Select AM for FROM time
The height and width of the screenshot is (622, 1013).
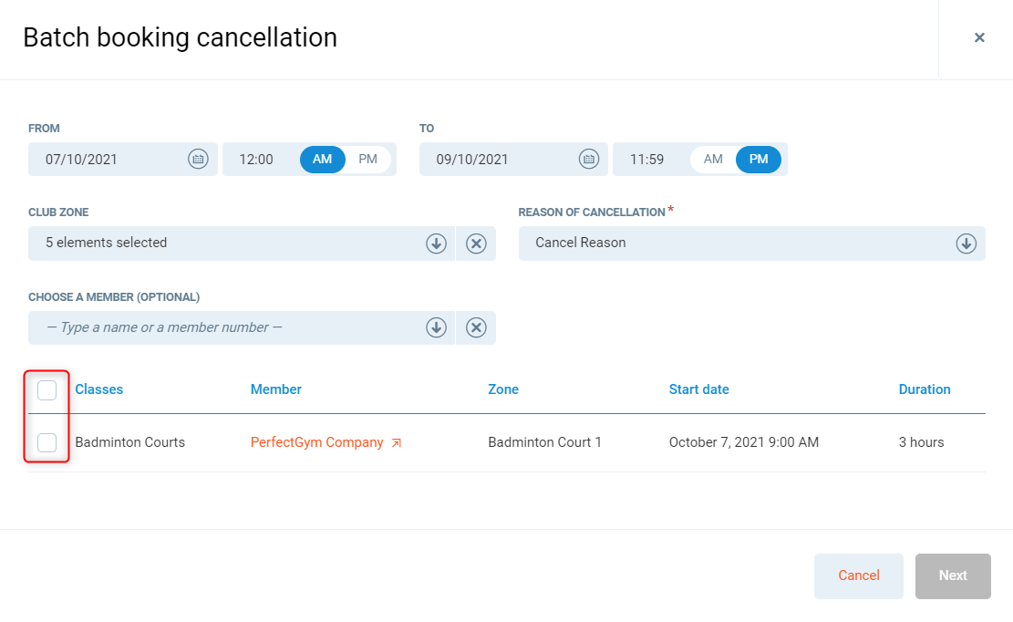[x=323, y=159]
